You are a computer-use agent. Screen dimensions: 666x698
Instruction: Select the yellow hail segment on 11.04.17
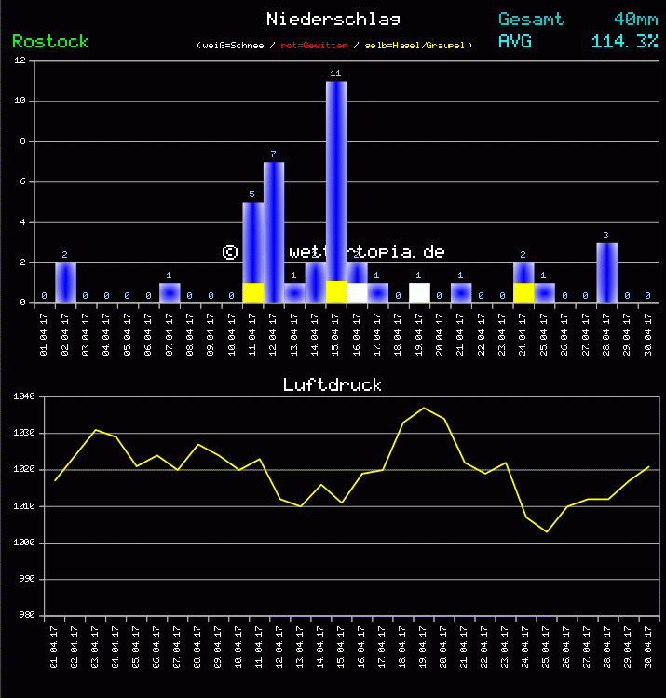click(252, 293)
